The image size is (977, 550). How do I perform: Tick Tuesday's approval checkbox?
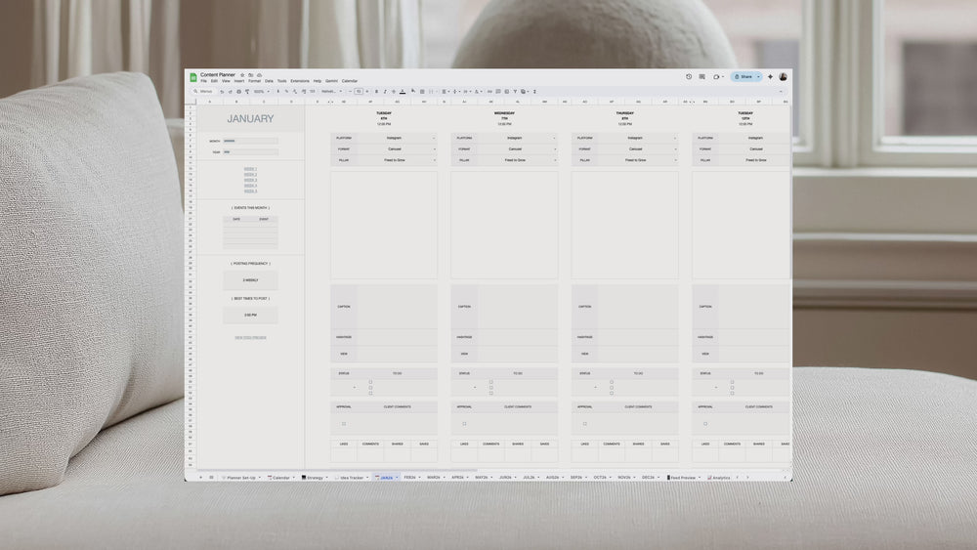point(344,424)
